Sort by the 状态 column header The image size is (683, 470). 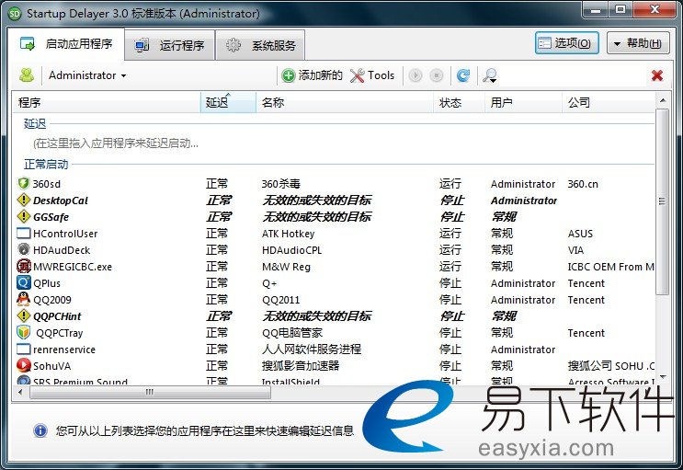pyautogui.click(x=458, y=103)
